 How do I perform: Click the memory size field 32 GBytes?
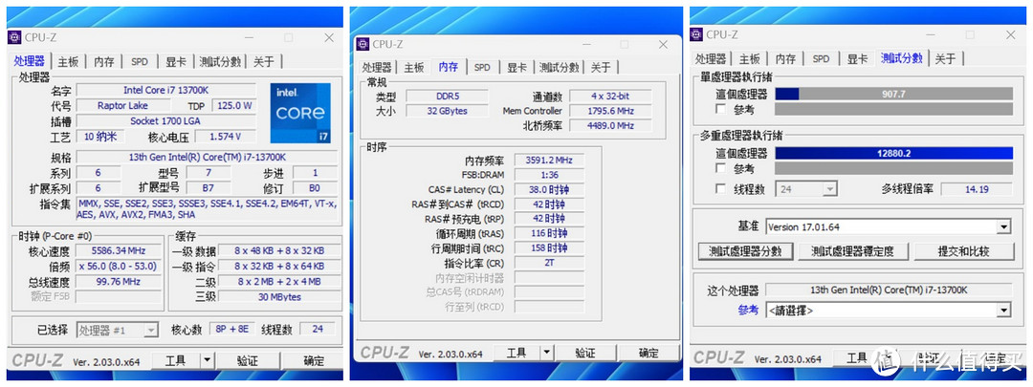point(447,111)
